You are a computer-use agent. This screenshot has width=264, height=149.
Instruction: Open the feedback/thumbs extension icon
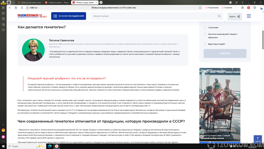click(x=255, y=8)
